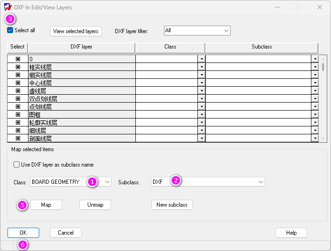This screenshot has height=251, width=331.
Task: Toggle select checkbox for 轮廓实线层 row
Action: click(18, 123)
